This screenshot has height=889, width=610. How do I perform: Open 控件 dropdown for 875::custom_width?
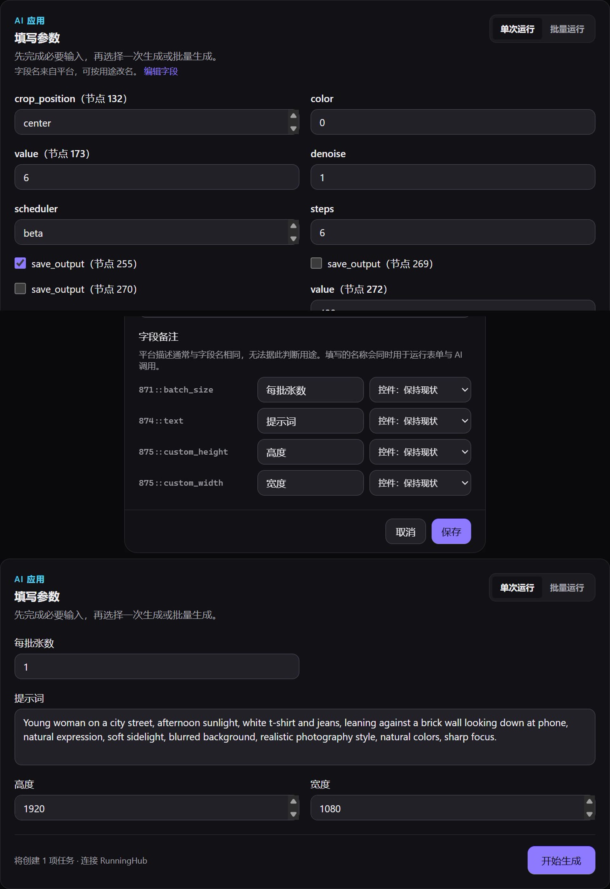point(420,483)
